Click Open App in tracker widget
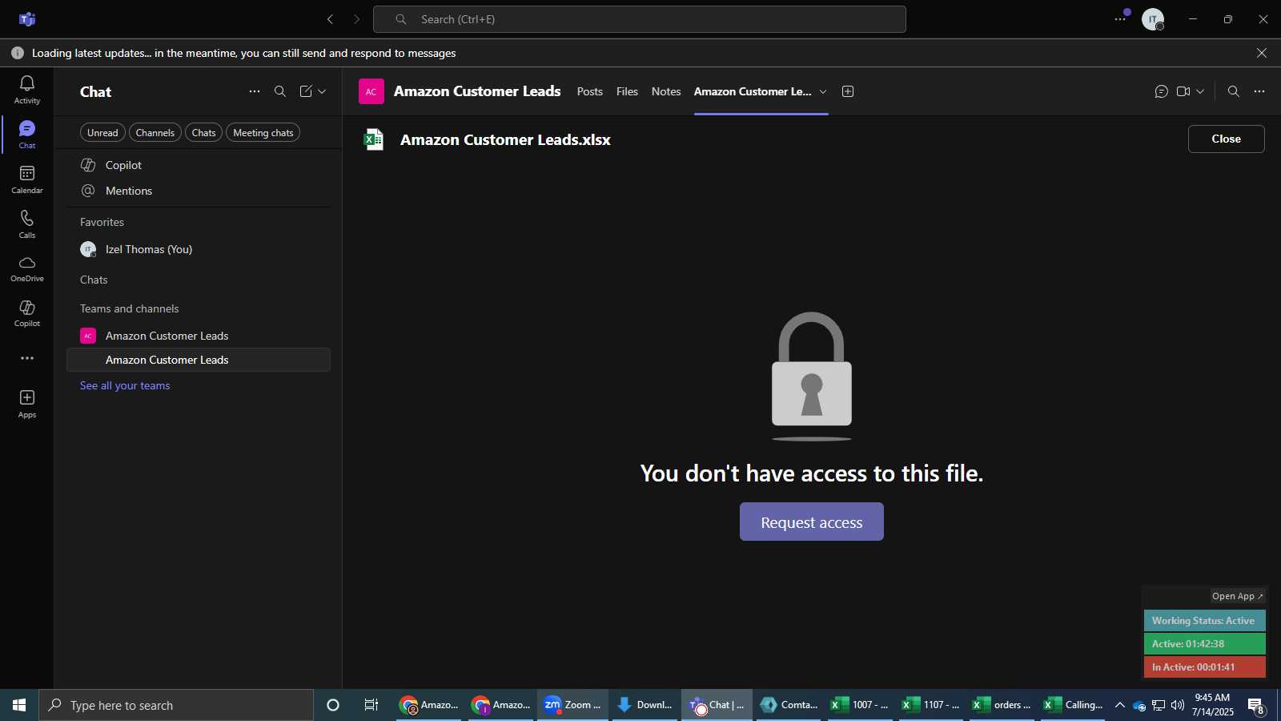1281x721 pixels. tap(1237, 596)
